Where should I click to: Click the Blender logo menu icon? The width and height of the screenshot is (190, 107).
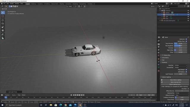(2, 4)
